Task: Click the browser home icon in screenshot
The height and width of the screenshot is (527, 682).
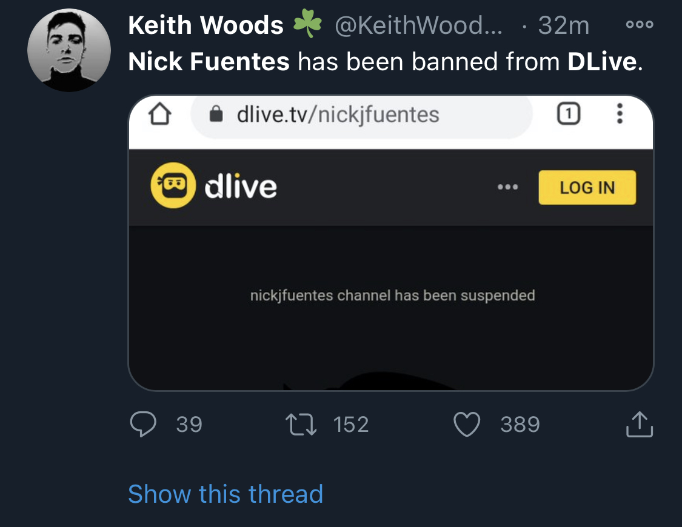Action: point(159,114)
